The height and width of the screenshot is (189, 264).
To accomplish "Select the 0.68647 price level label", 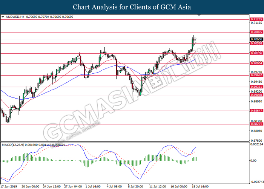I will [256, 110].
